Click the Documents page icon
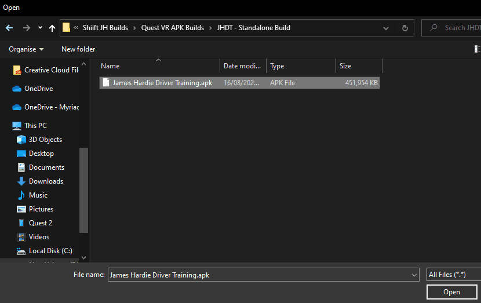 pyautogui.click(x=21, y=167)
